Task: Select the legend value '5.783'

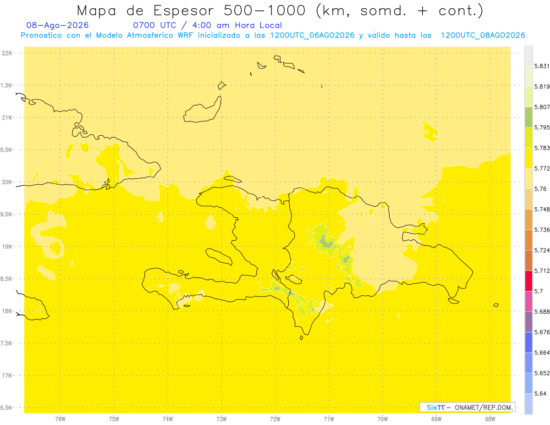Action: [542, 148]
